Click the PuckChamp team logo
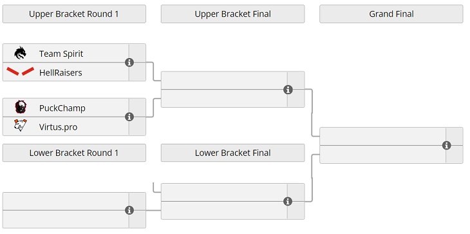Image resolution: width=470 pixels, height=234 pixels. (x=21, y=107)
